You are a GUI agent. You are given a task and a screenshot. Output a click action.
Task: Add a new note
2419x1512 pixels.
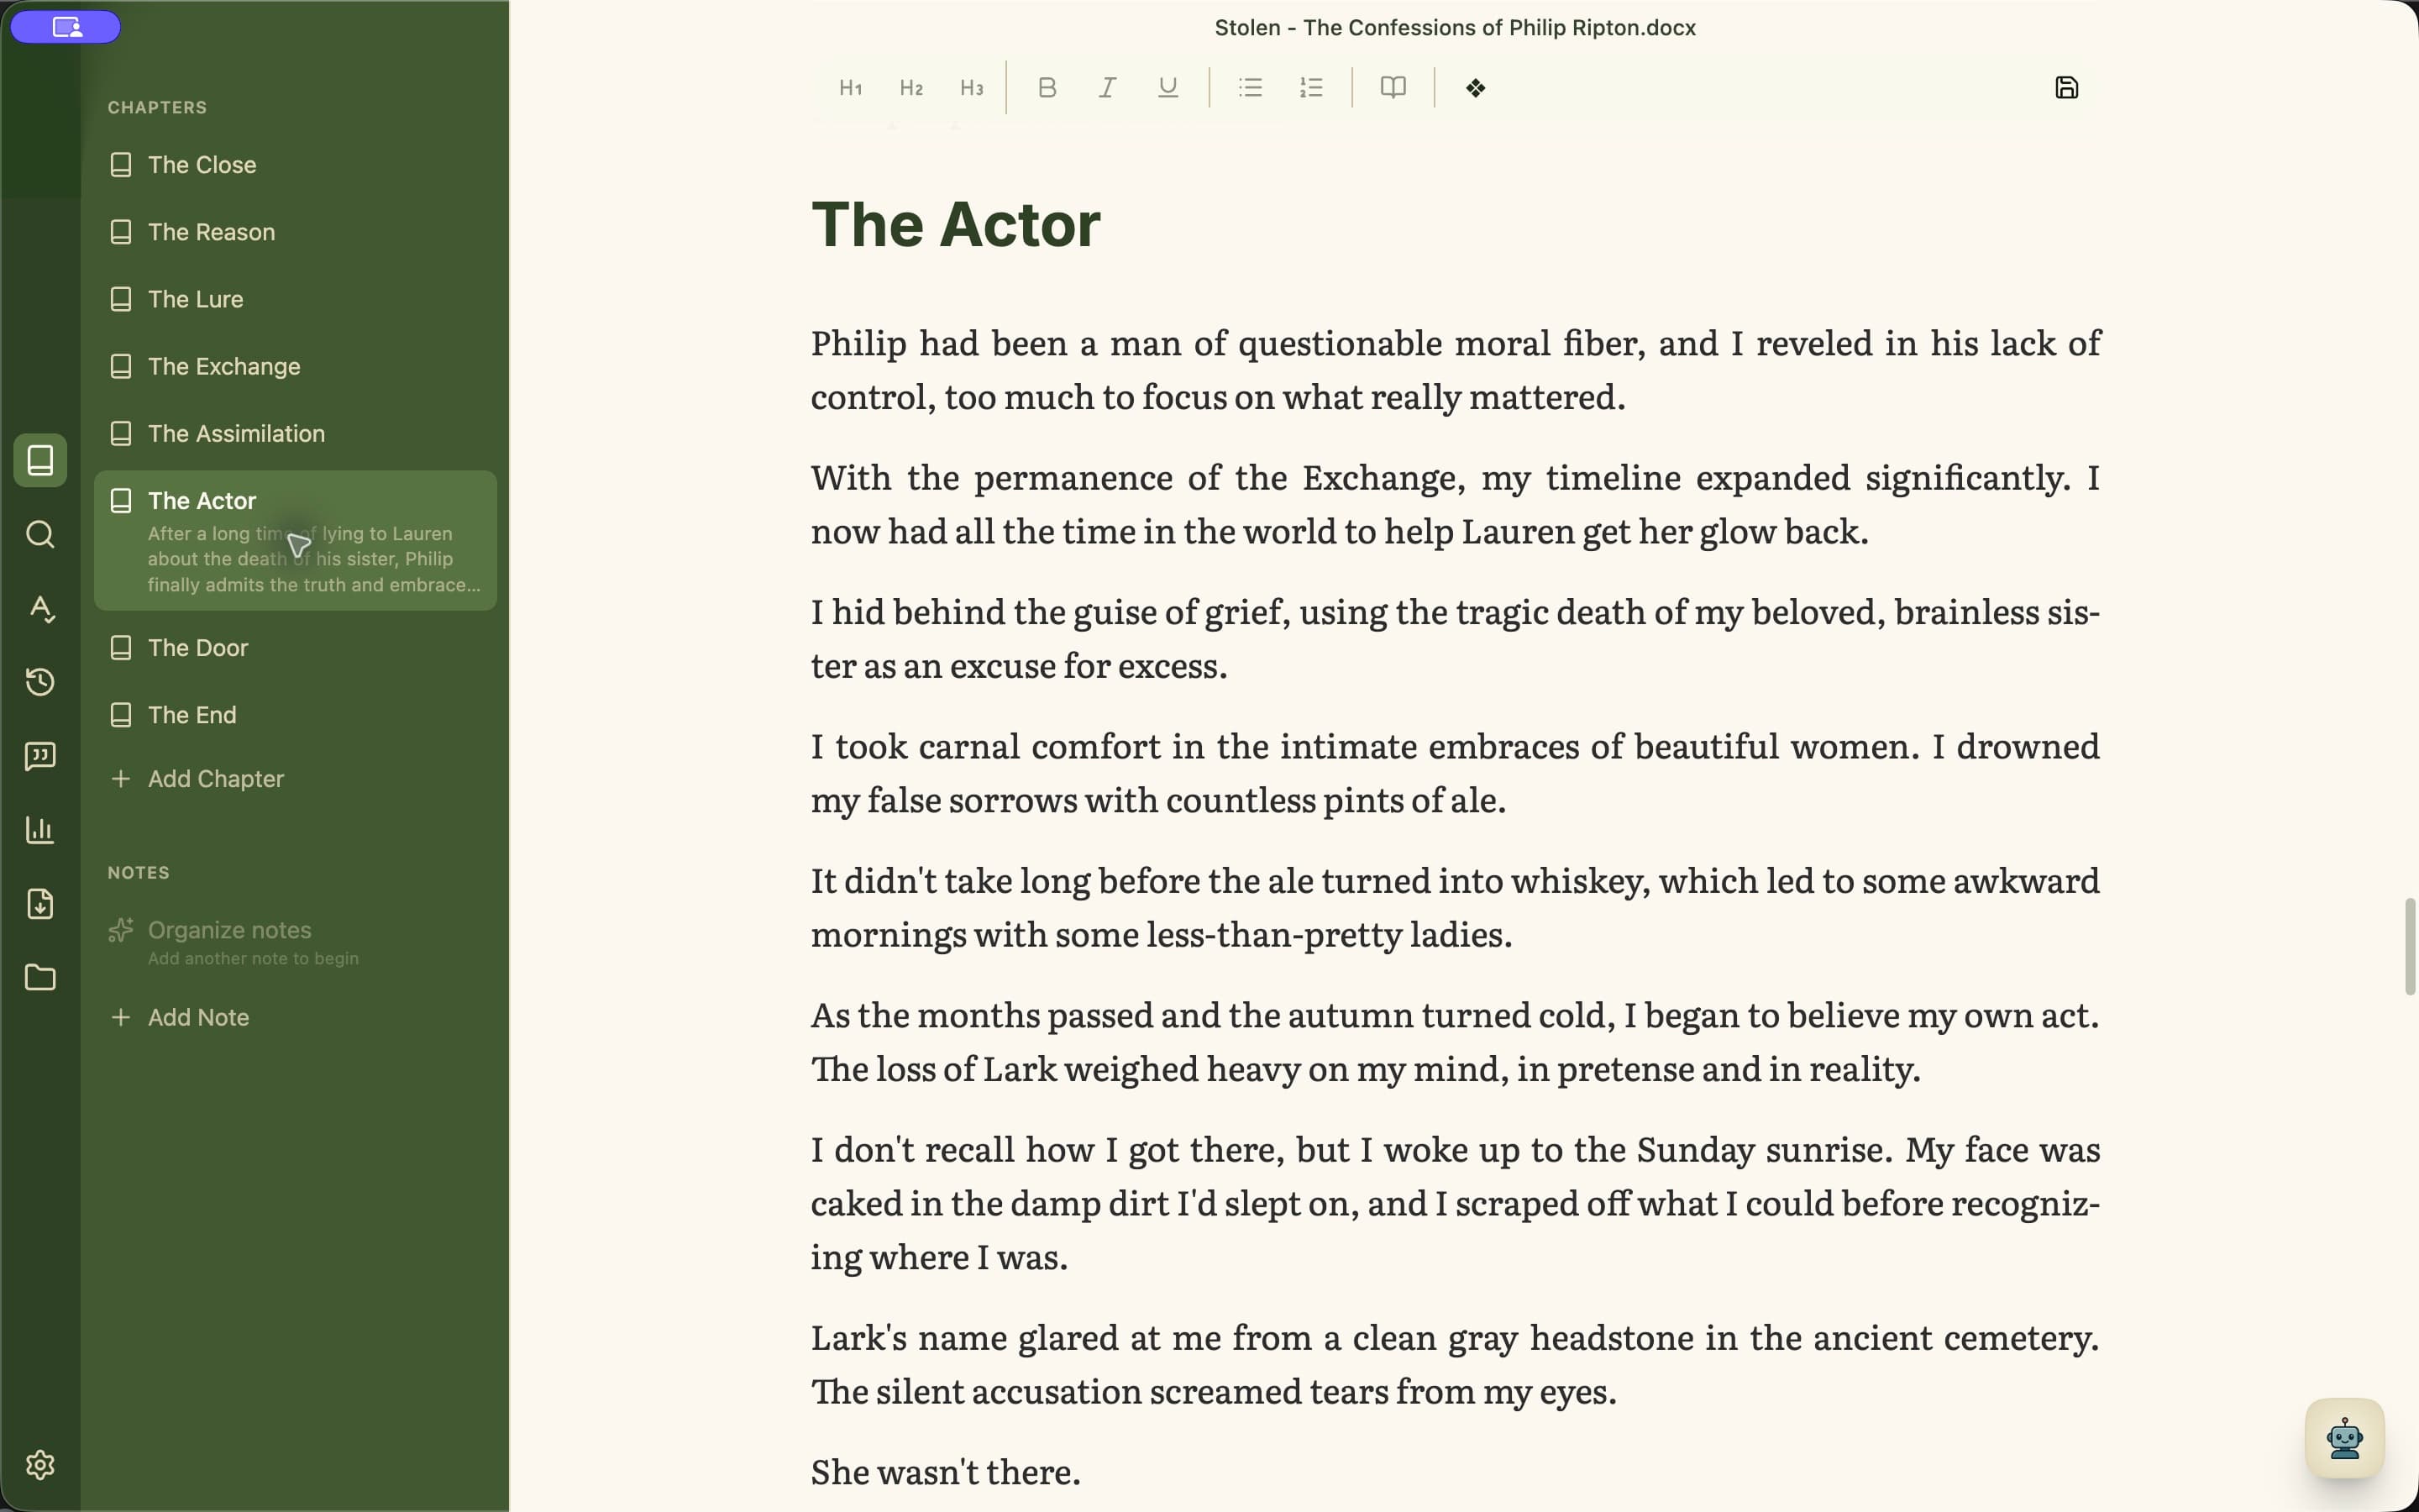[295, 1017]
